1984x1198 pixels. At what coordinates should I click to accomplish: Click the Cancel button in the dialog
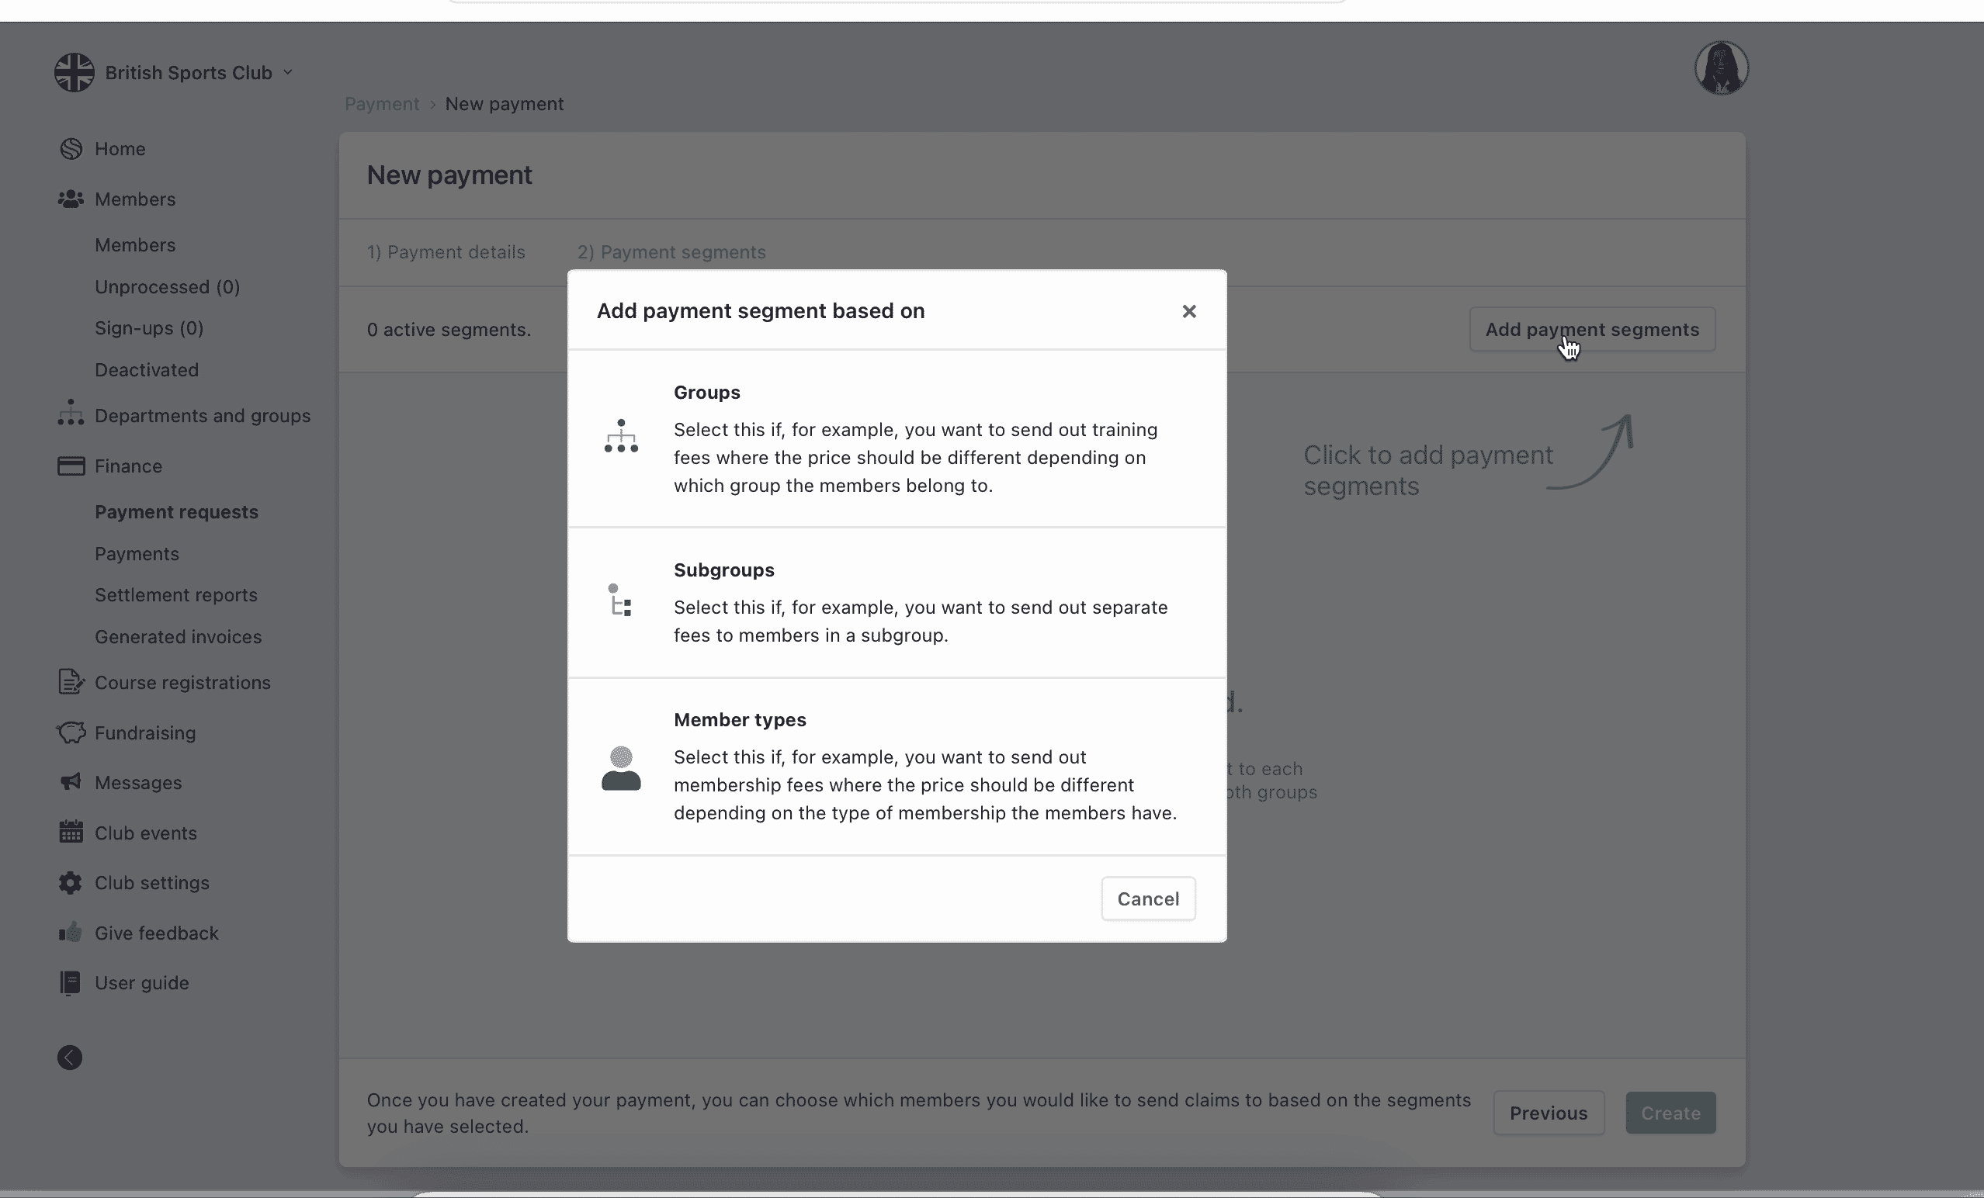pos(1147,898)
